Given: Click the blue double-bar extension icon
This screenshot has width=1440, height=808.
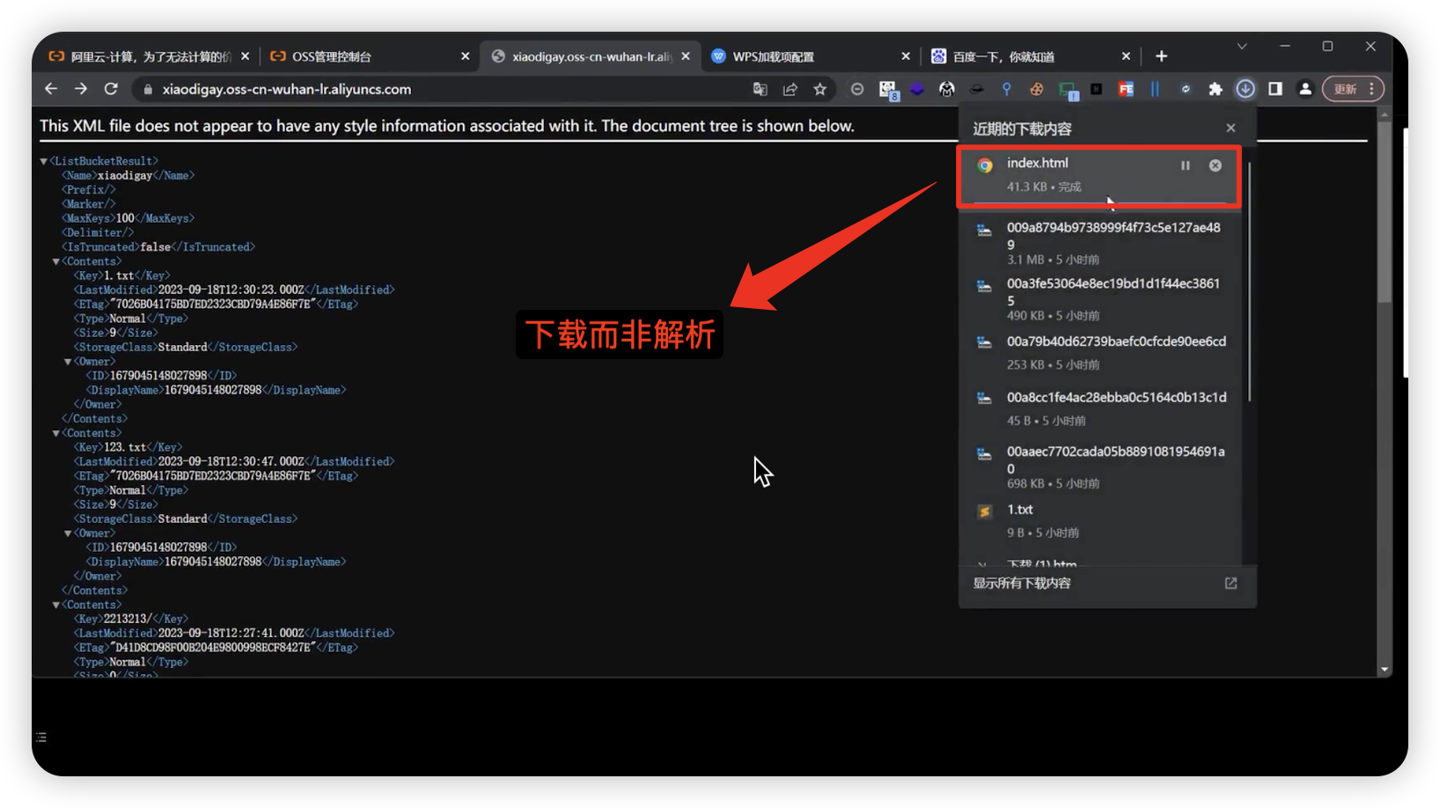Looking at the screenshot, I should 1155,89.
